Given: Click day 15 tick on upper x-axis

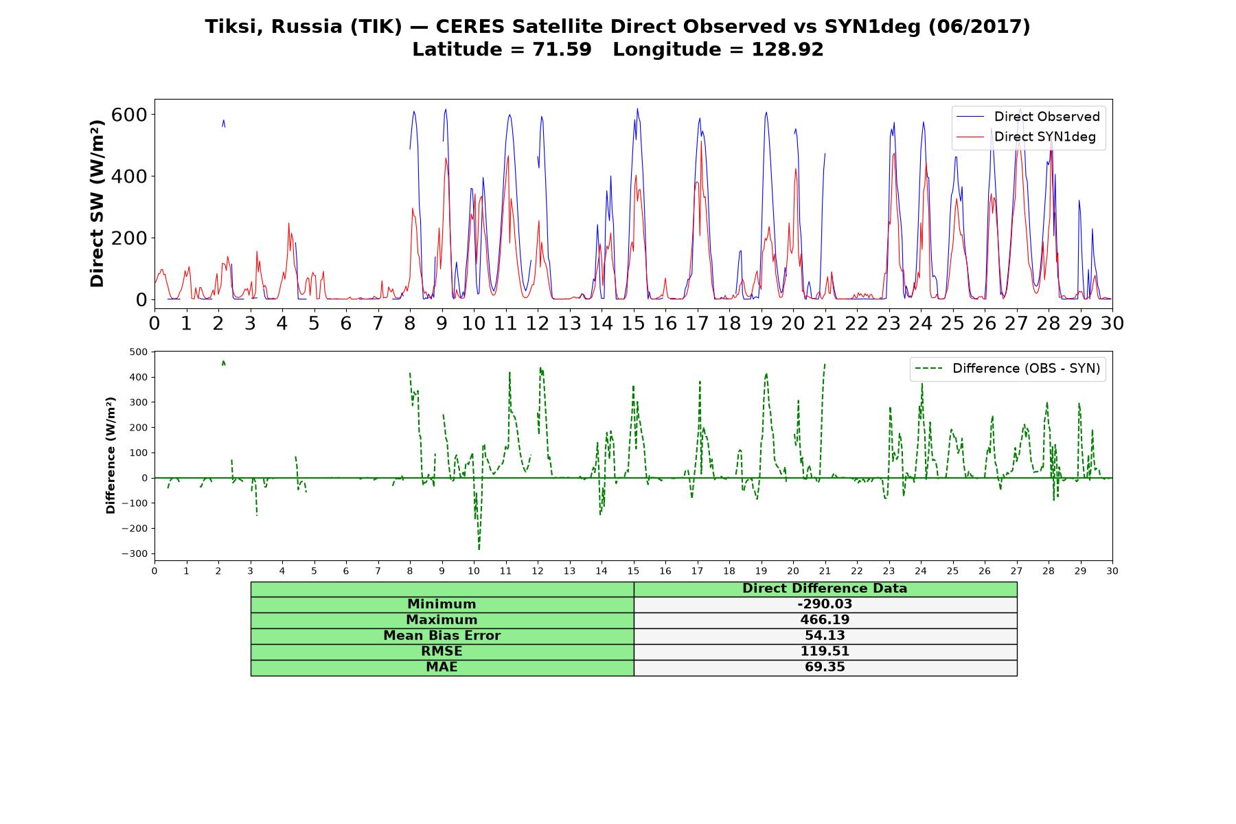Looking at the screenshot, I should (x=633, y=323).
